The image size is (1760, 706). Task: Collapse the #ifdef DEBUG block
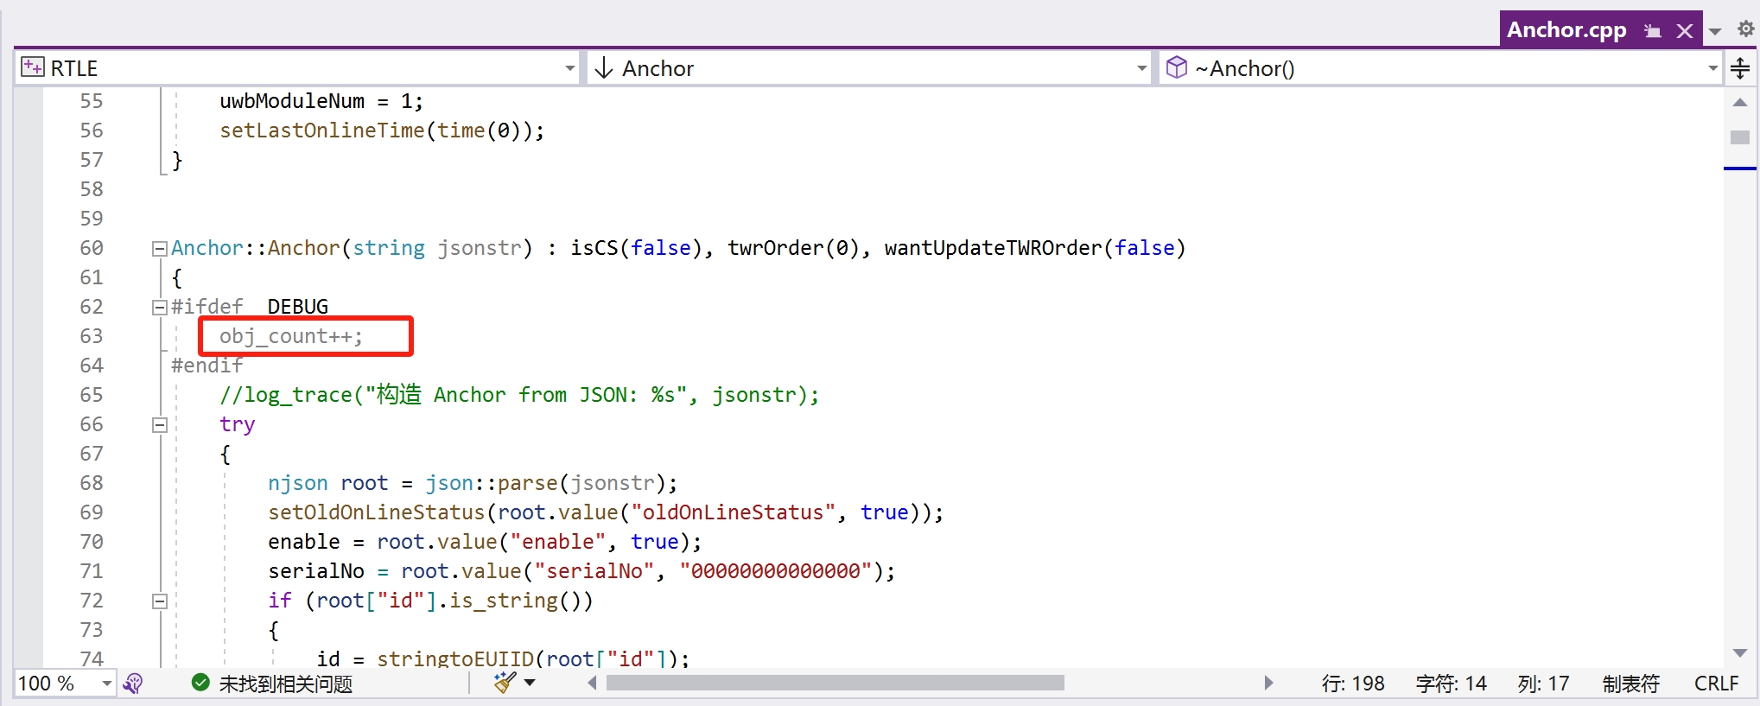(x=159, y=307)
